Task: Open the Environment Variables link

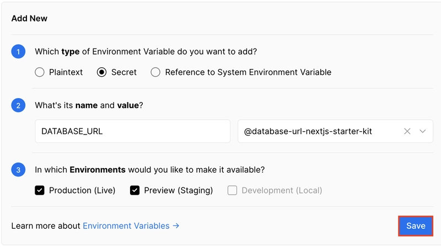Action: (131, 226)
